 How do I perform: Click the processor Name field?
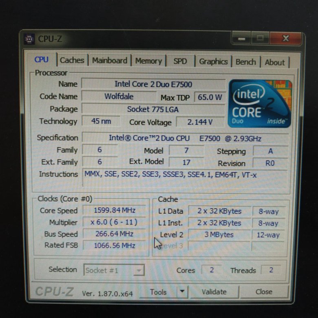[153, 84]
